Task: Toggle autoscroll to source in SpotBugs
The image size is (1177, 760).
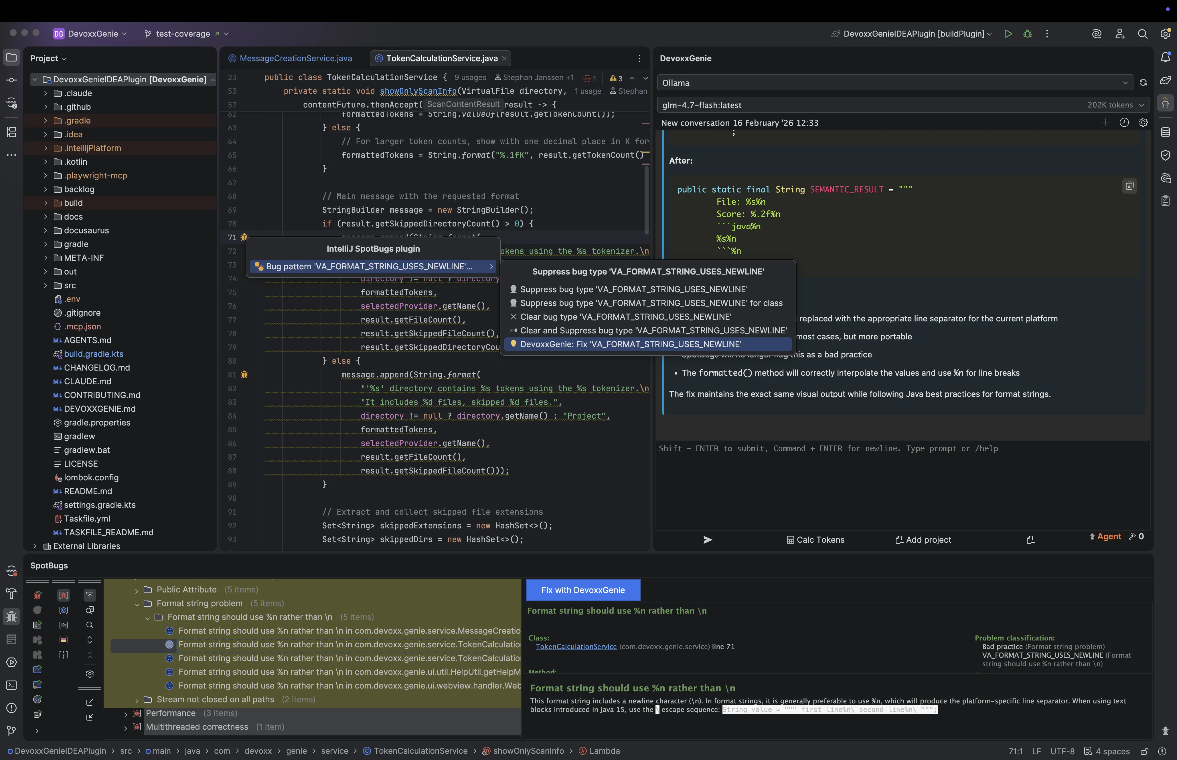Action: coord(90,595)
